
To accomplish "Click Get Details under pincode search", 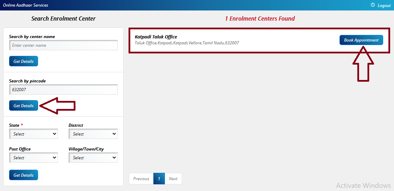I will (23, 105).
